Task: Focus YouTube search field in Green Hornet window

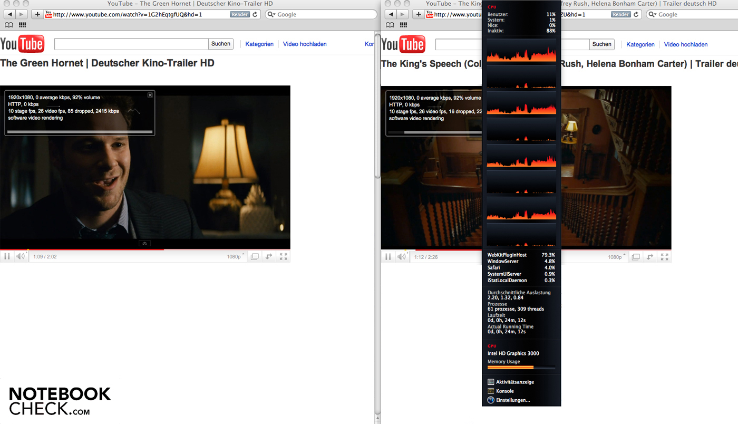Action: (131, 44)
